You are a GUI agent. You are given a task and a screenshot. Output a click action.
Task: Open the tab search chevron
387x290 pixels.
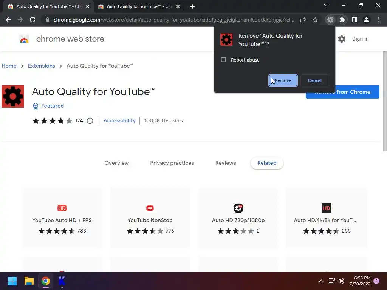click(326, 5)
